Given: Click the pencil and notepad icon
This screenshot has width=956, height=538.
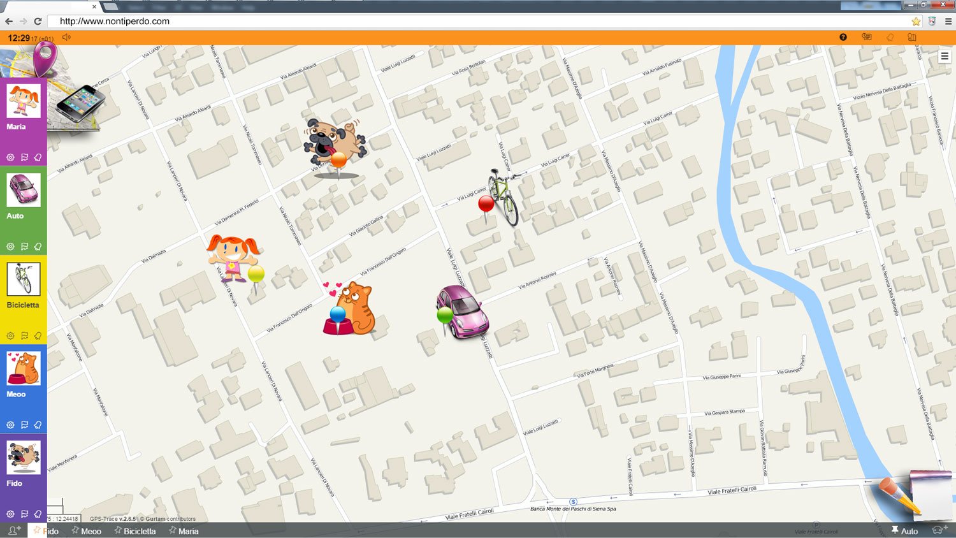Looking at the screenshot, I should [x=914, y=496].
